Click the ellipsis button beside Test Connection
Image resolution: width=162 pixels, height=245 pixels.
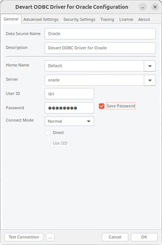point(50,237)
